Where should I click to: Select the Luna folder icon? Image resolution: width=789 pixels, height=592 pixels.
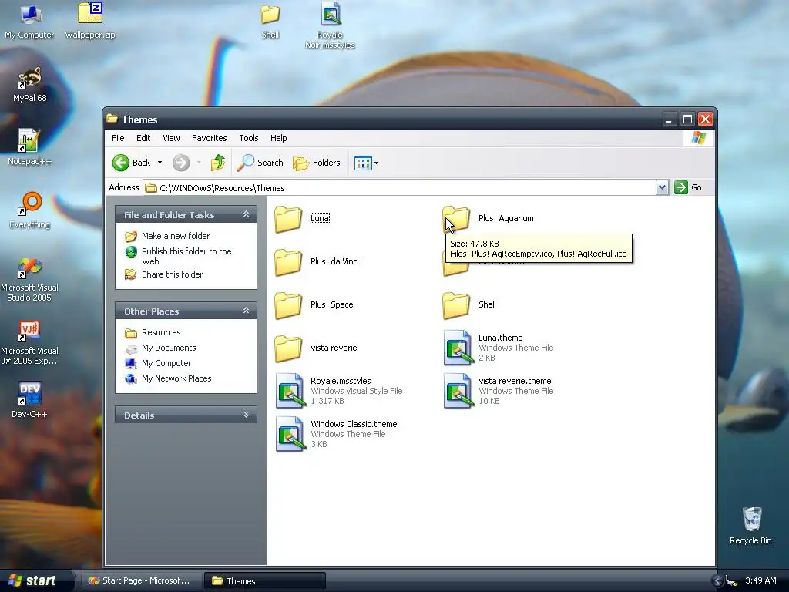(x=288, y=219)
